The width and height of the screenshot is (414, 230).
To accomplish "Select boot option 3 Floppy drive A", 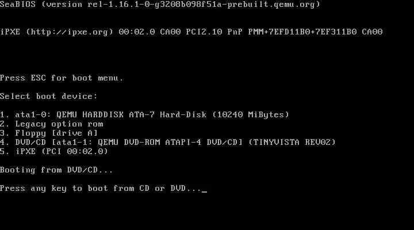I will [x=49, y=133].
